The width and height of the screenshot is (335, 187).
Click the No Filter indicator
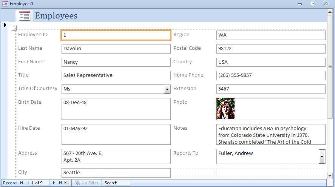(x=87, y=183)
